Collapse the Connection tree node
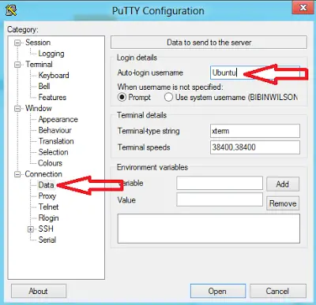Screen dimensions: 316x305 point(17,174)
